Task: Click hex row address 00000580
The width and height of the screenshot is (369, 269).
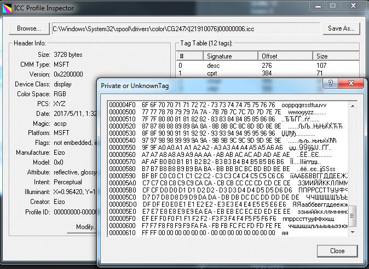Action: [x=123, y=169]
